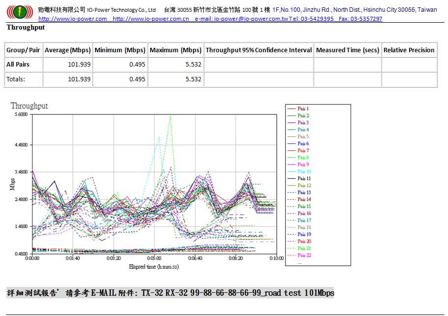Click minimum 0.495 in Totals row
448x316 pixels.
137,79
